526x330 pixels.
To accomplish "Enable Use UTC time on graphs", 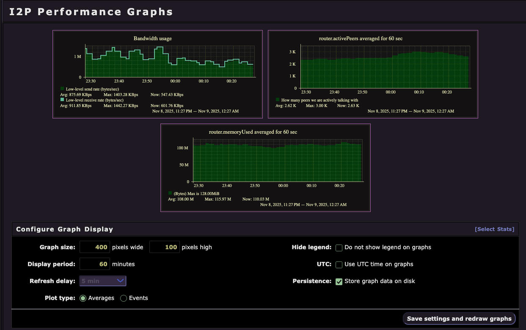I will [339, 264].
